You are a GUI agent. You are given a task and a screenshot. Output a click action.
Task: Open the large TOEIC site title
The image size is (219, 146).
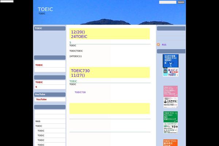[x=45, y=9]
